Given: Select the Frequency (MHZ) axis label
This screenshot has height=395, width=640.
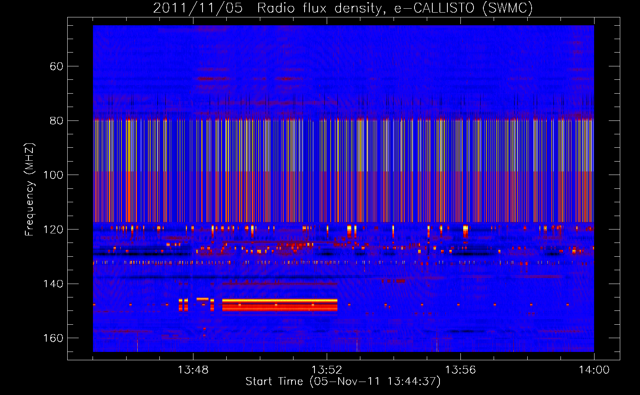Looking at the screenshot, I should pyautogui.click(x=29, y=189).
